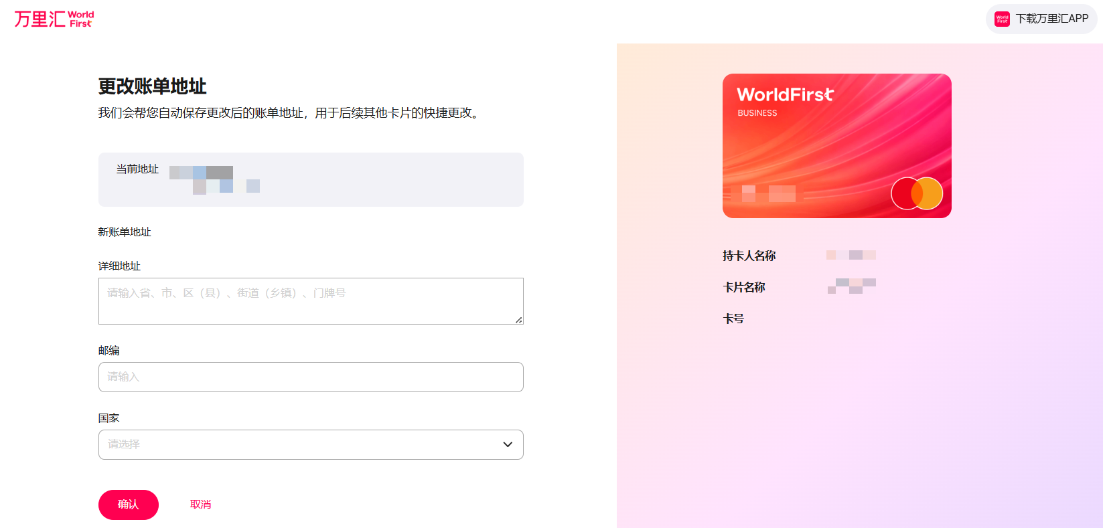1103x528 pixels.
Task: Click the 邮编 field label
Action: point(108,351)
